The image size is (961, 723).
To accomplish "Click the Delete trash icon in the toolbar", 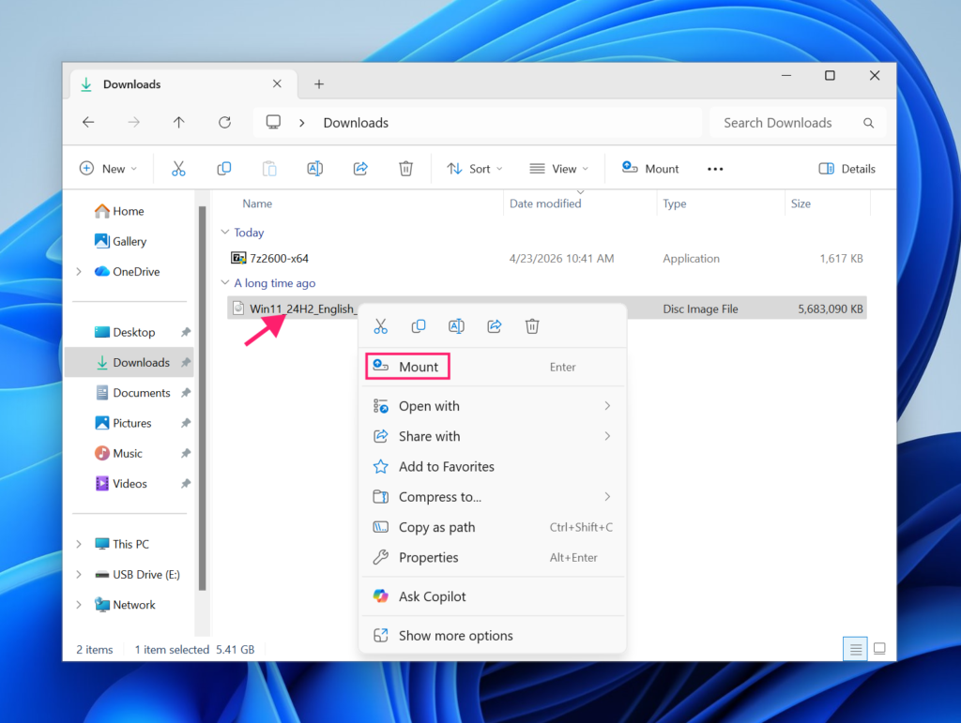I will 405,169.
